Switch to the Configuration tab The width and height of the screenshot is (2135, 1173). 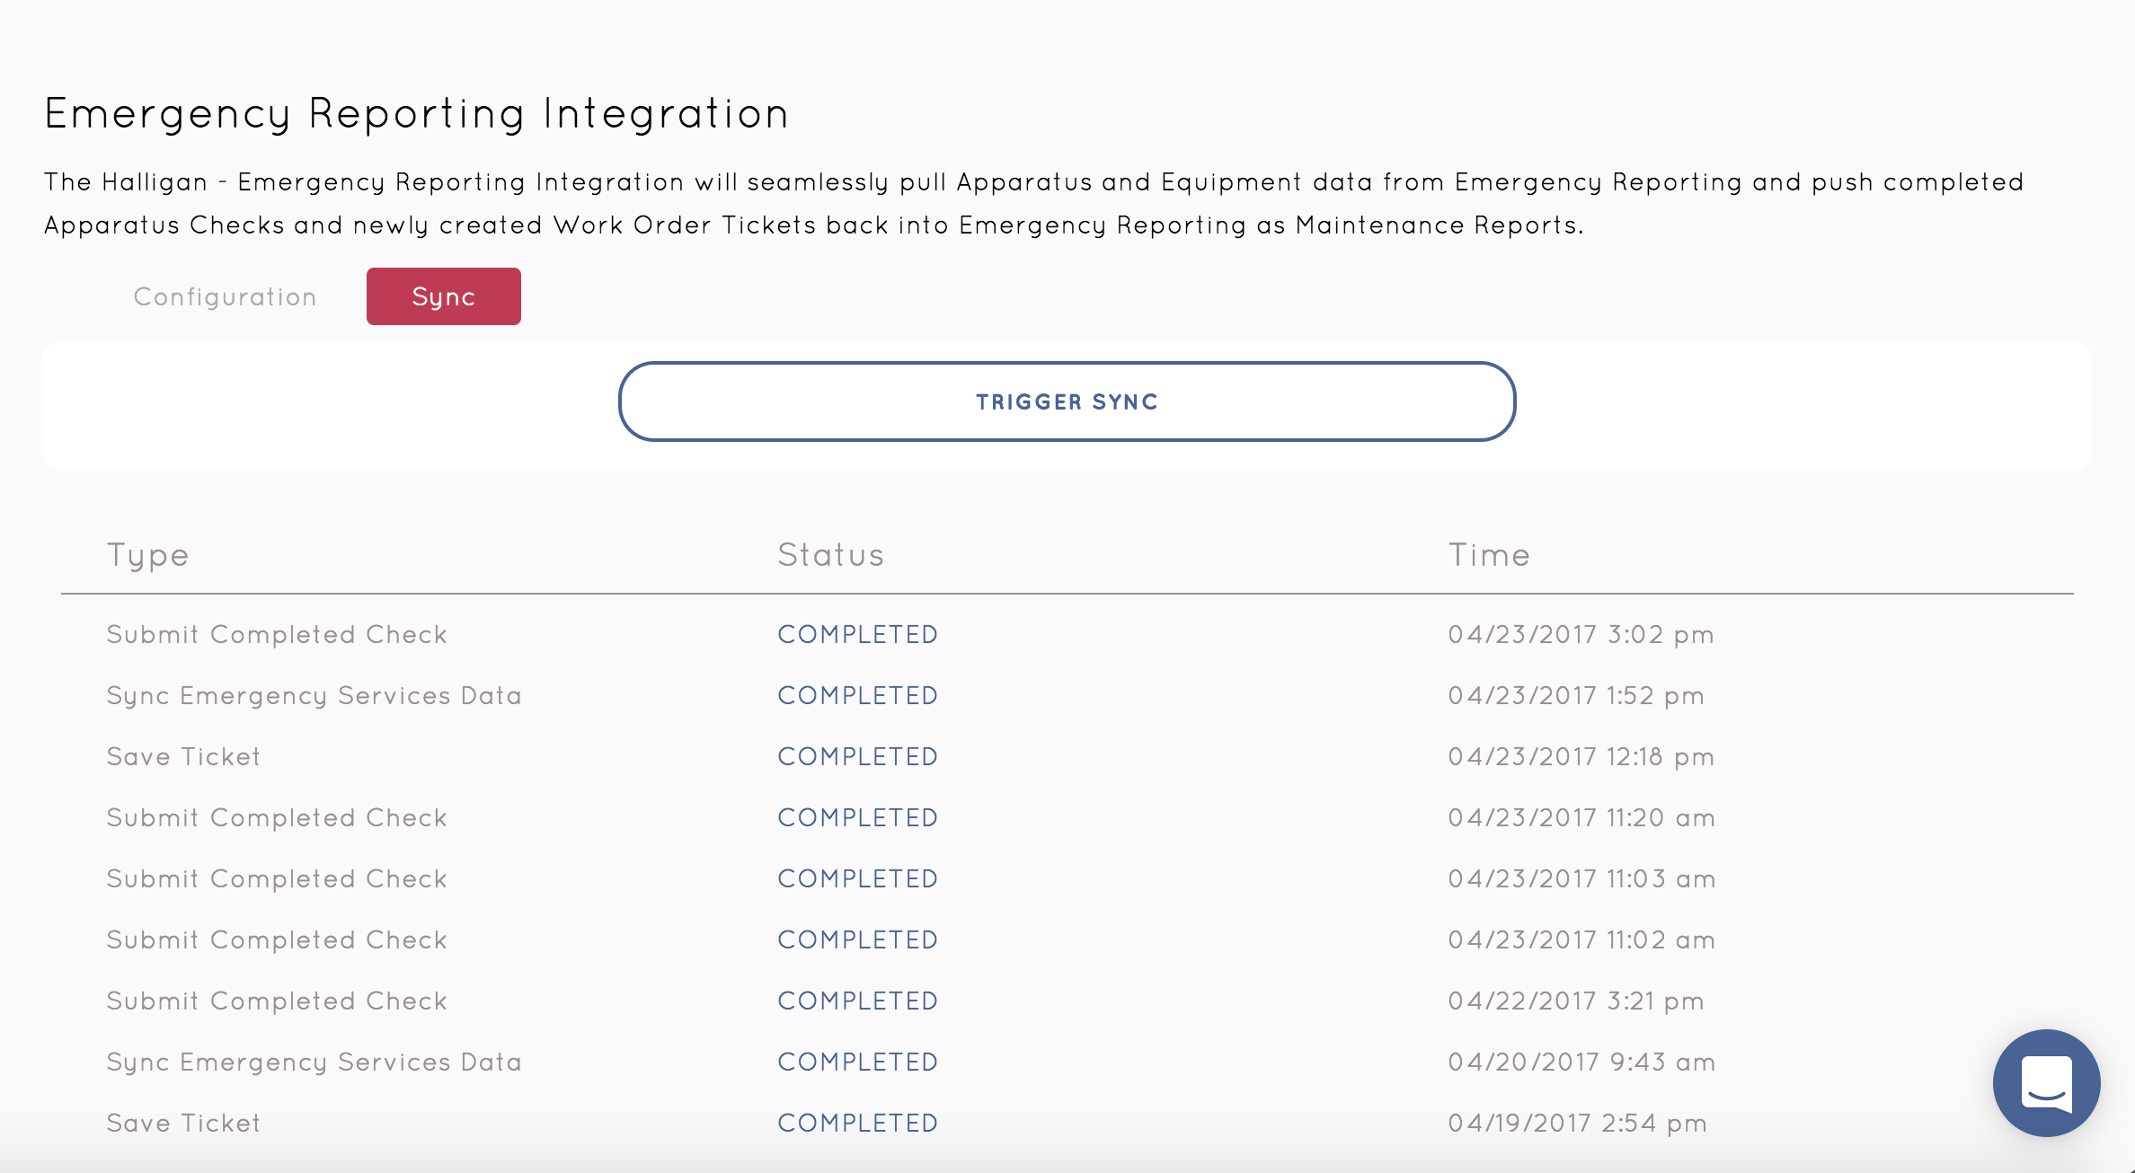point(225,295)
